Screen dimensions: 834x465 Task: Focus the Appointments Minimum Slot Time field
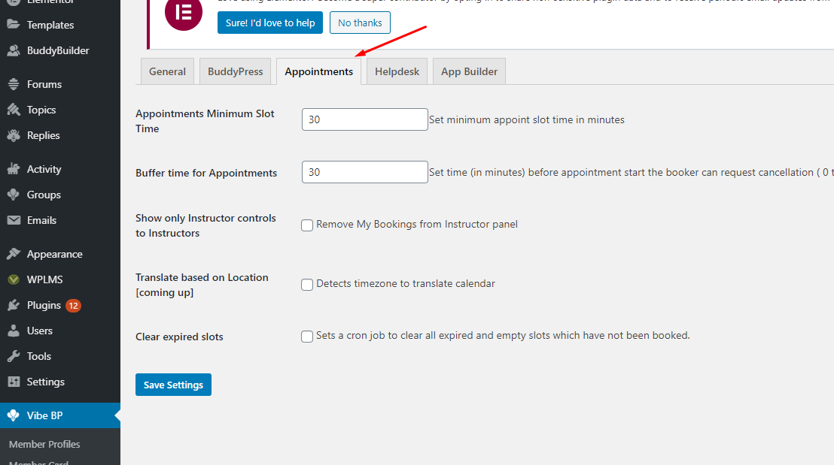[x=365, y=119]
